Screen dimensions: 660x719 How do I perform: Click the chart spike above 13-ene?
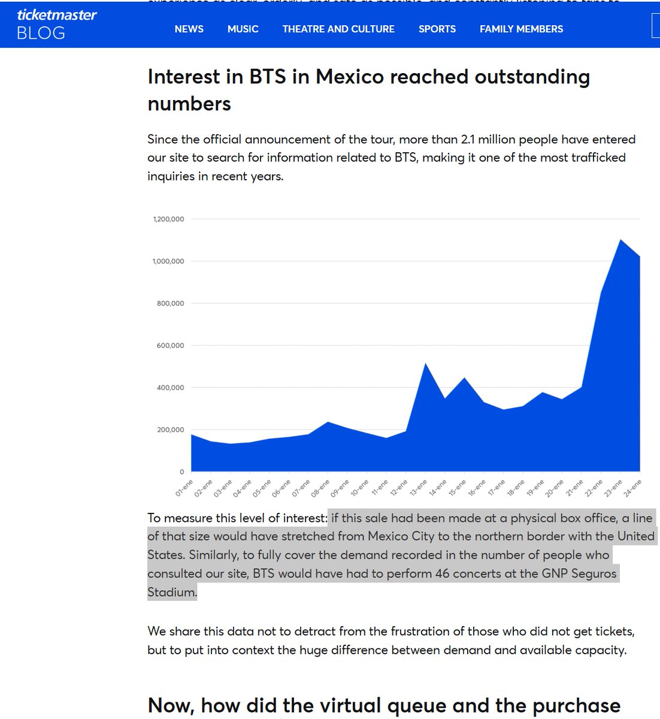pyautogui.click(x=425, y=364)
